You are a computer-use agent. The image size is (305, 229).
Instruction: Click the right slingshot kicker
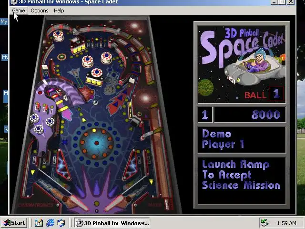[130, 165]
